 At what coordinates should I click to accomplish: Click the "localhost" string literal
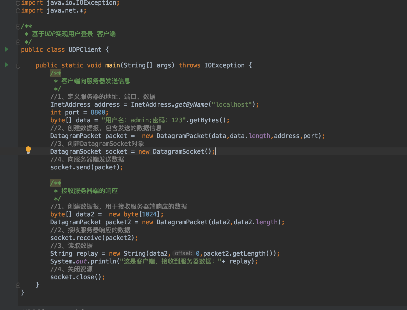[x=232, y=105]
